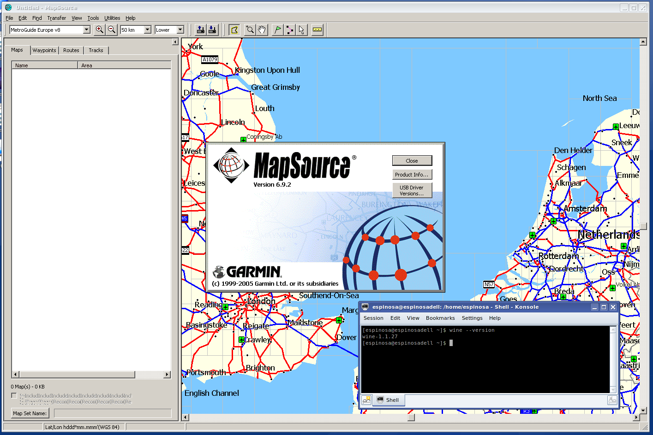
Task: Collapse left panel with small arrow
Action: coord(175,42)
